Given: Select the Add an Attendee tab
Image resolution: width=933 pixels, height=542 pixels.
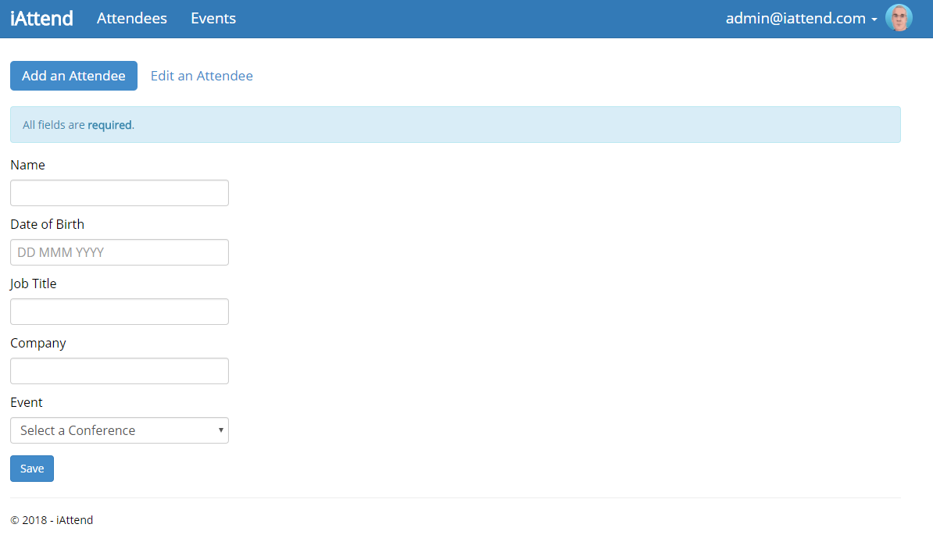Looking at the screenshot, I should [73, 75].
